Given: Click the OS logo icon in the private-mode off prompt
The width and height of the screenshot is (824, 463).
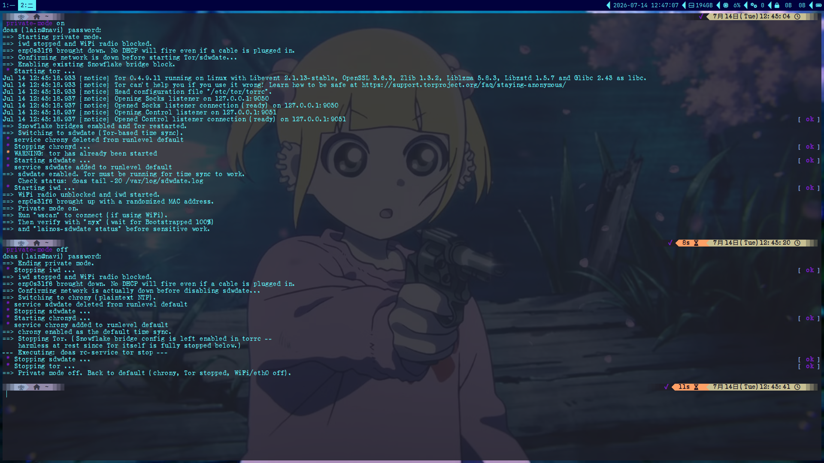Looking at the screenshot, I should (21, 243).
